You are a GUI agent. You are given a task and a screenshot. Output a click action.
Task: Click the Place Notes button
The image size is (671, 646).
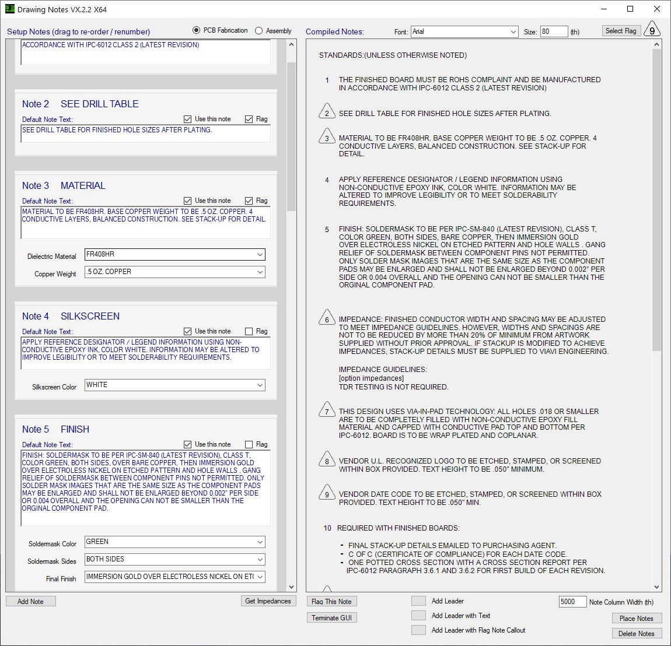point(636,618)
